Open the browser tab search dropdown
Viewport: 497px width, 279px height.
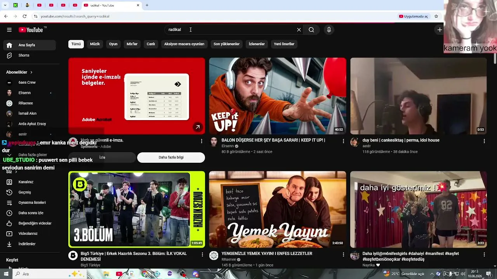5,5
